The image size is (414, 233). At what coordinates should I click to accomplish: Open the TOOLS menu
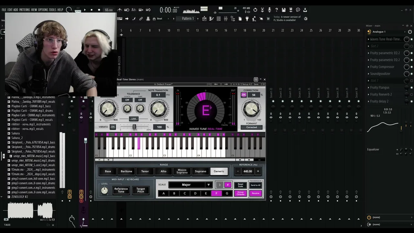point(53,10)
